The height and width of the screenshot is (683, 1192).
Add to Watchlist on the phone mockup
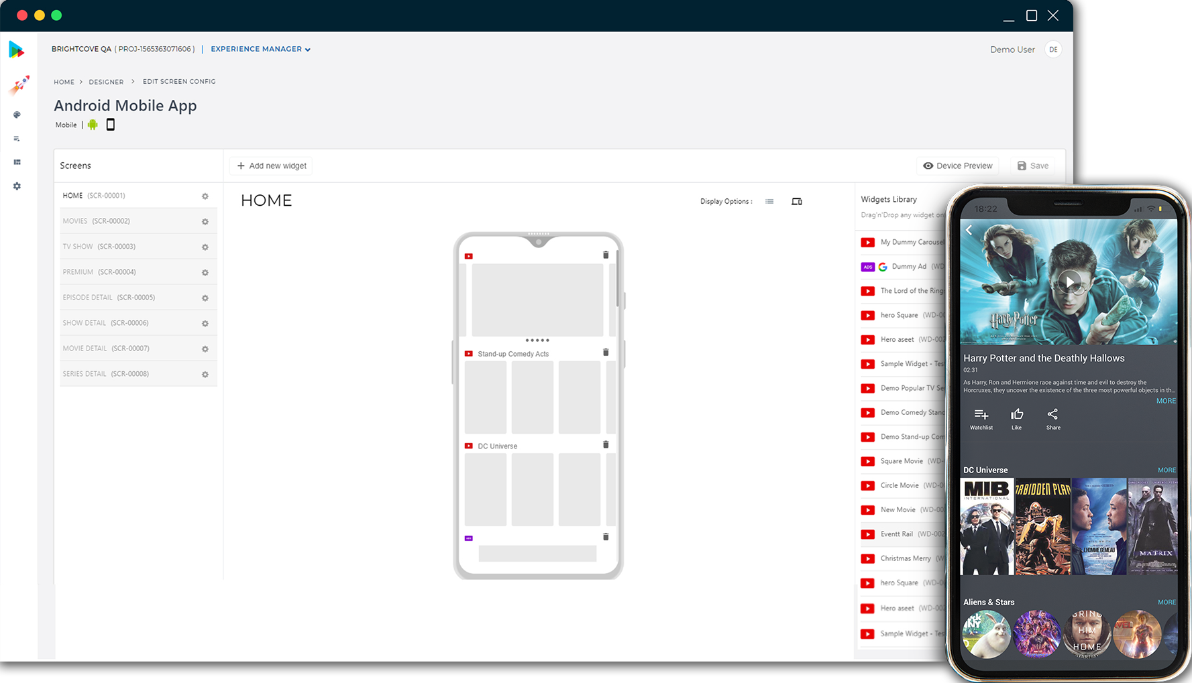pyautogui.click(x=981, y=419)
